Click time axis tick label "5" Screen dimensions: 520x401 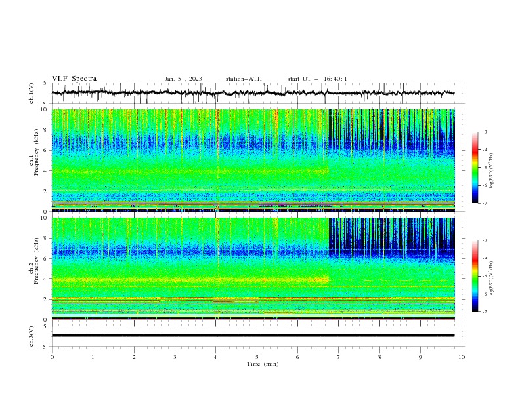[257, 357]
